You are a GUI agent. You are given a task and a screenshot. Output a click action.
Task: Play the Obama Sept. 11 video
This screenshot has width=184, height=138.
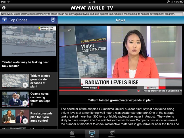(25, 103)
